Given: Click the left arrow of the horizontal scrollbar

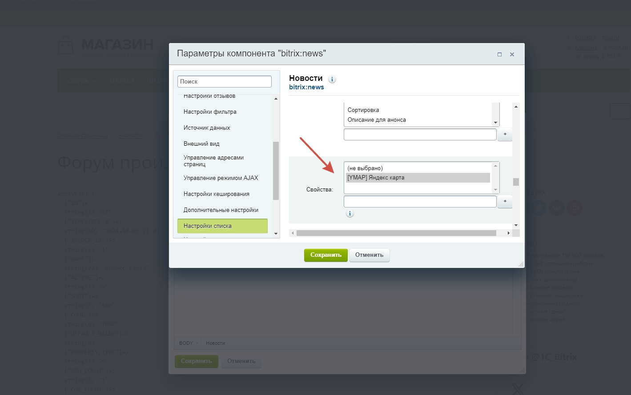Looking at the screenshot, I should pos(293,233).
